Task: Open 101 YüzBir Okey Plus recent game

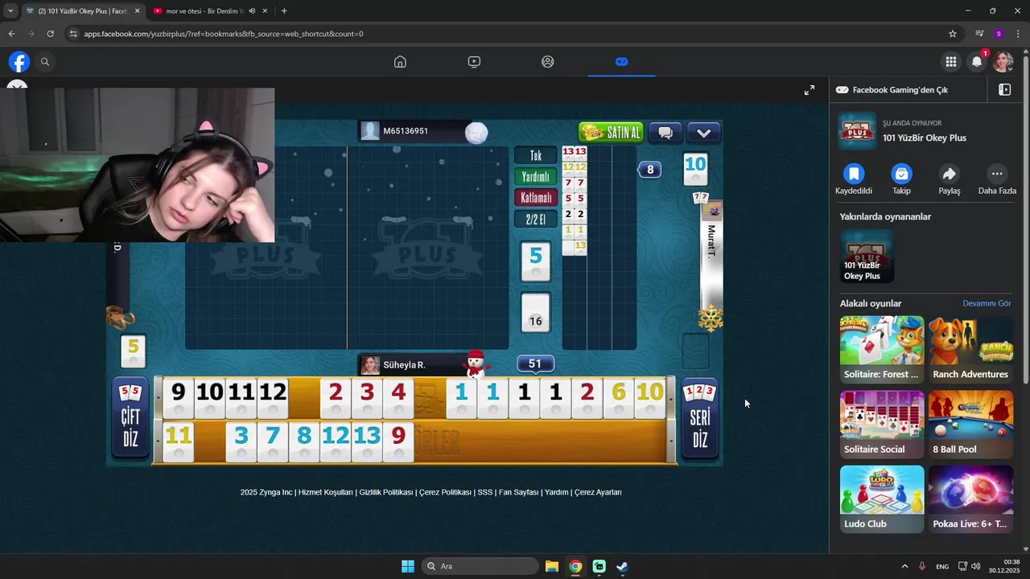Action: tap(867, 257)
